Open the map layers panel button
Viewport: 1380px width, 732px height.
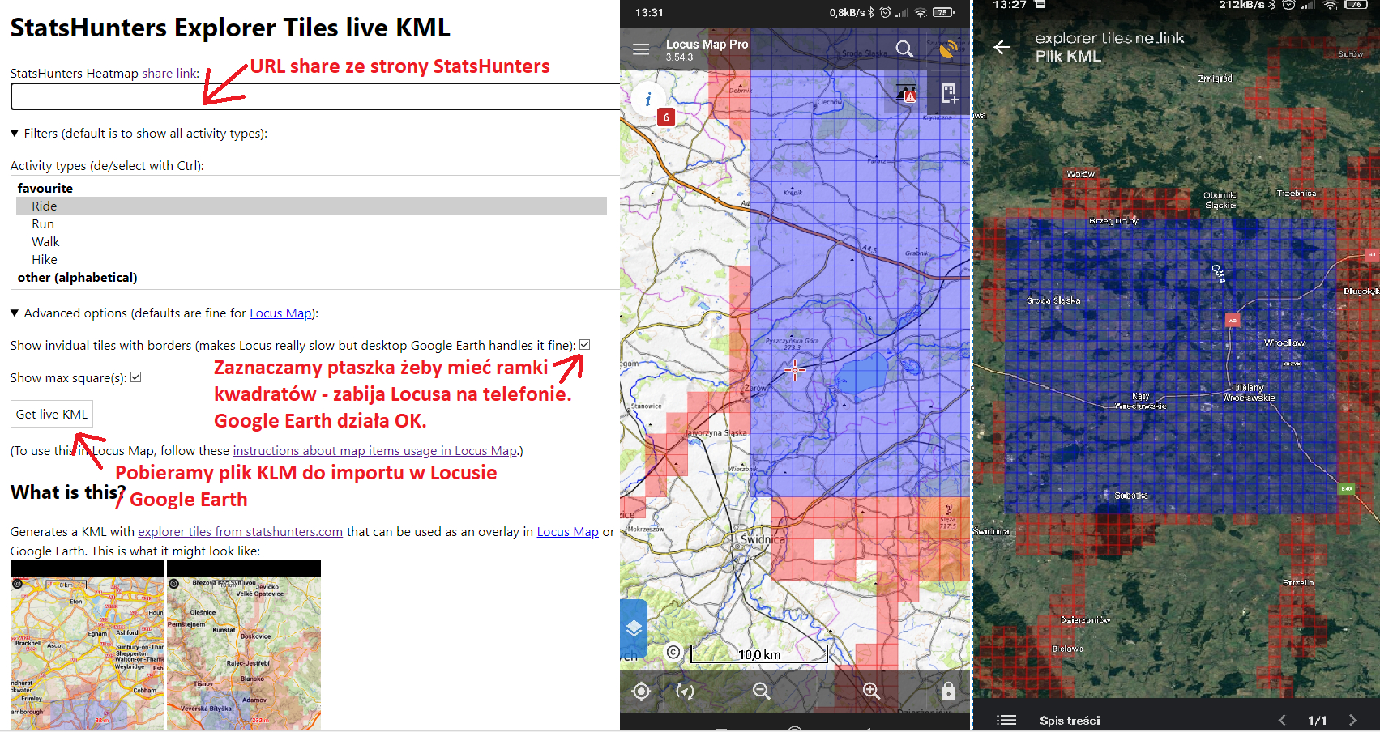[x=634, y=628]
